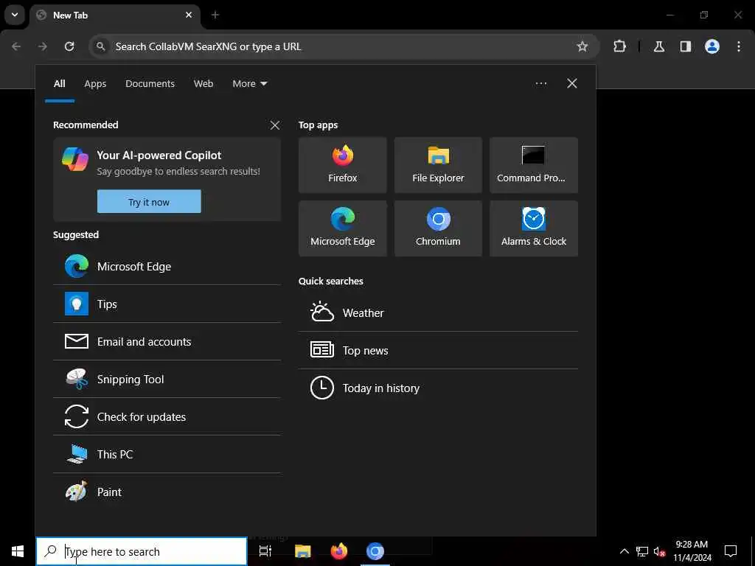Open search panel options ellipsis
The height and width of the screenshot is (566, 755).
[x=541, y=84]
